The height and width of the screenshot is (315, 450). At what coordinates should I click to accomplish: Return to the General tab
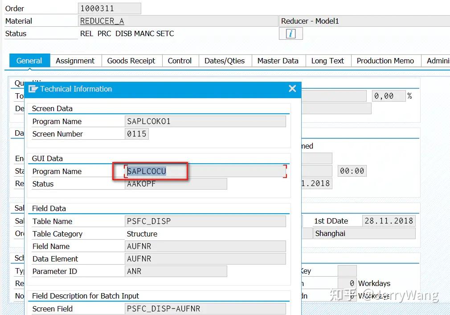tap(29, 61)
